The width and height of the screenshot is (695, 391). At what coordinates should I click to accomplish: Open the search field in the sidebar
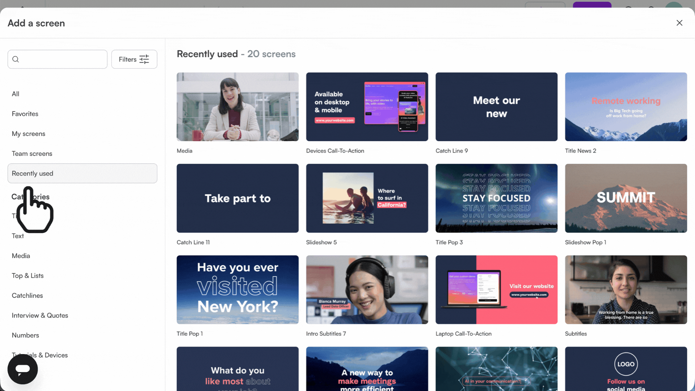pos(57,59)
